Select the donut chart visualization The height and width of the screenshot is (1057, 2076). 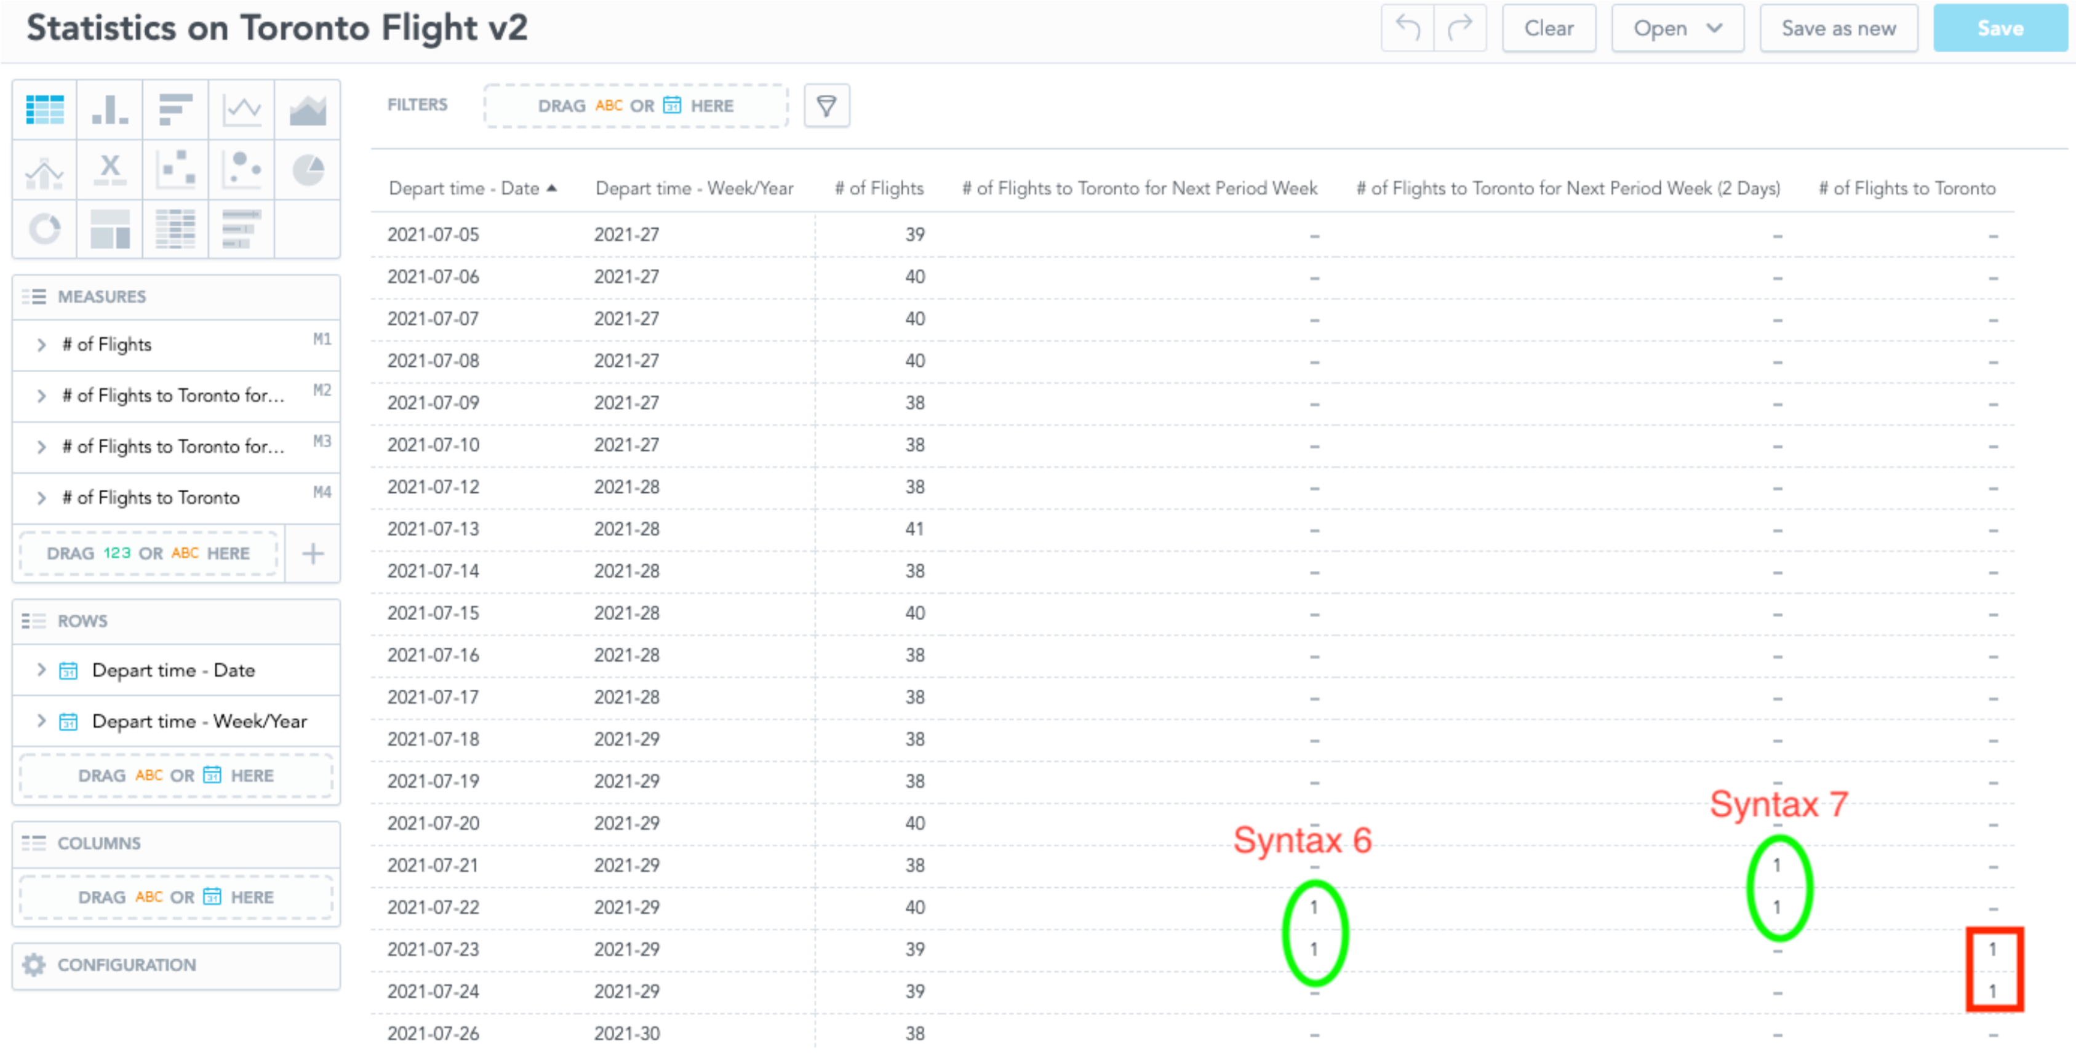(44, 229)
